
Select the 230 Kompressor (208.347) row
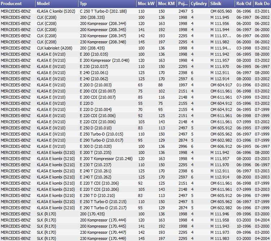[136, 36]
